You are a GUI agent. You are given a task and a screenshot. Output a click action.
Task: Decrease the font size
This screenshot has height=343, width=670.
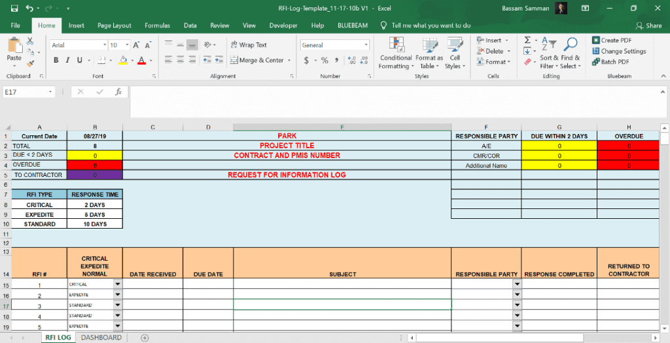tap(149, 45)
